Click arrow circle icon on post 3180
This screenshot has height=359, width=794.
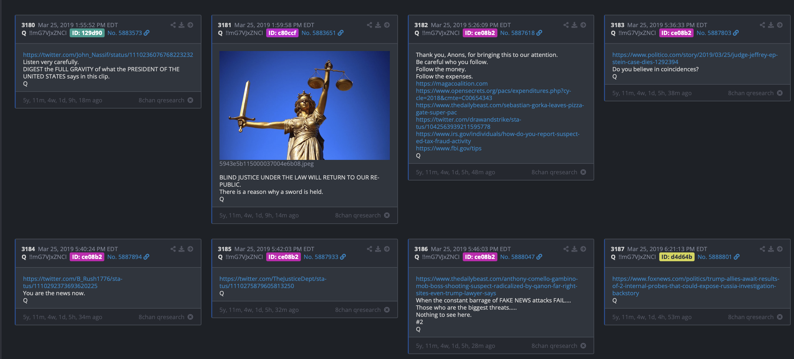pos(190,25)
